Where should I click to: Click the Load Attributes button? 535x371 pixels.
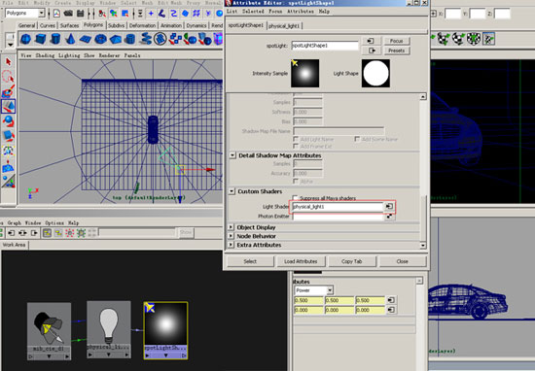[x=301, y=261]
